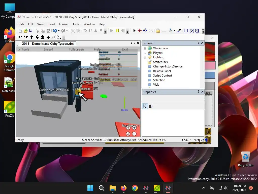
Task: Choose the arrow Select tool
Action: [x=135, y=31]
